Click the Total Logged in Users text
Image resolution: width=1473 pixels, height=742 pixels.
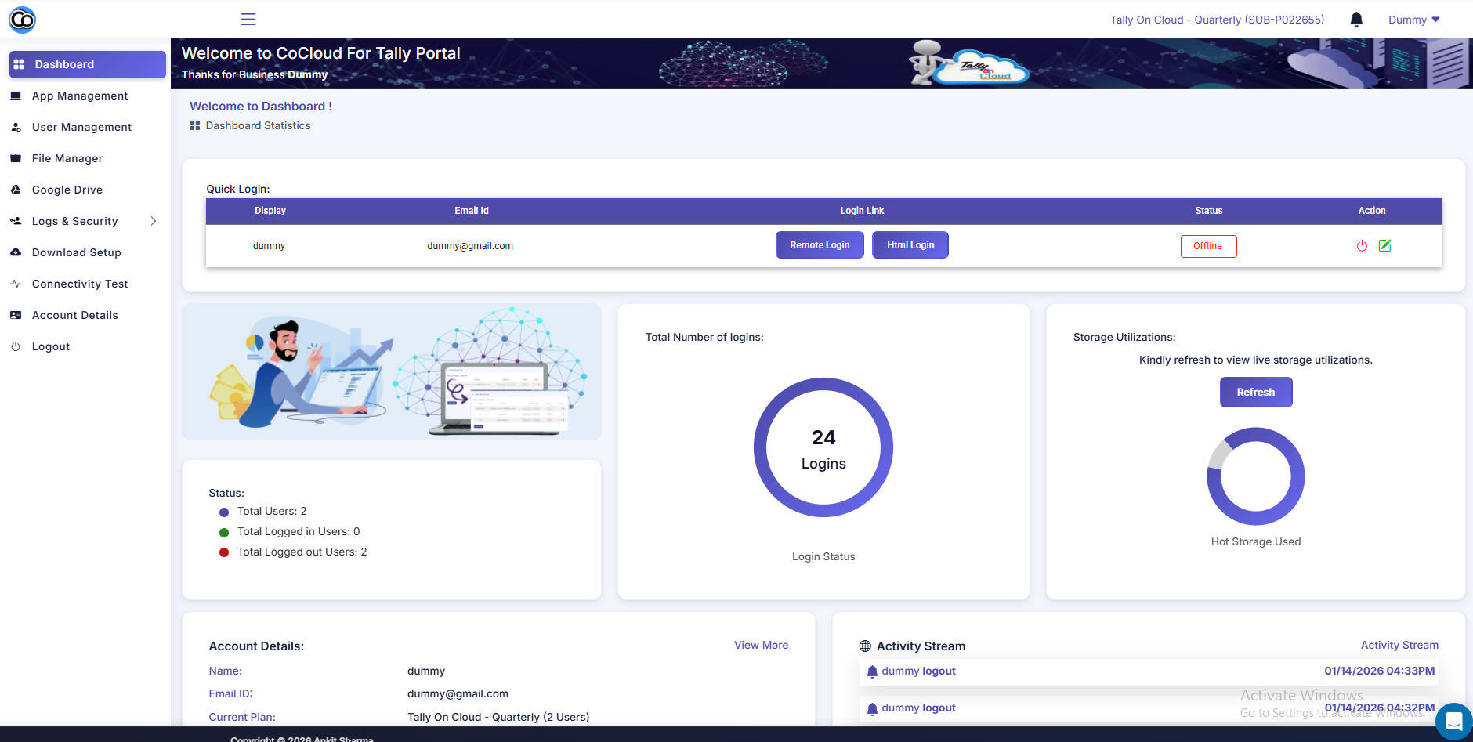pyautogui.click(x=299, y=532)
